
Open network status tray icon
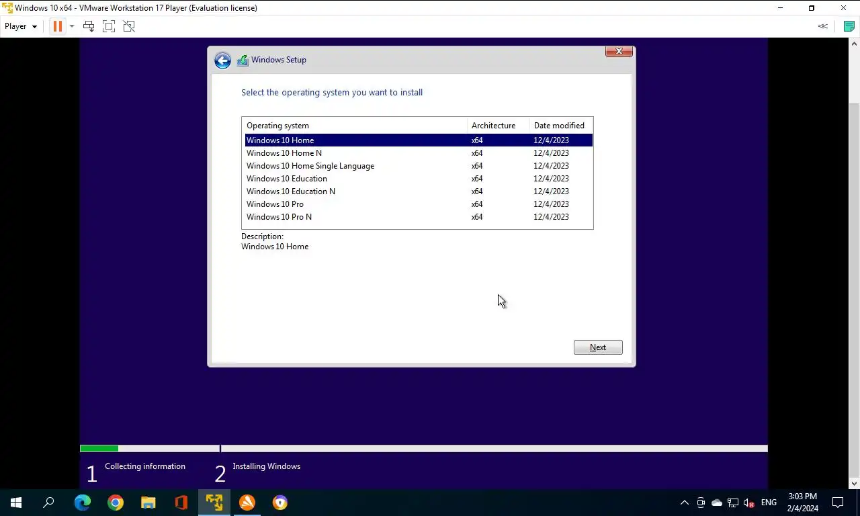pyautogui.click(x=733, y=503)
